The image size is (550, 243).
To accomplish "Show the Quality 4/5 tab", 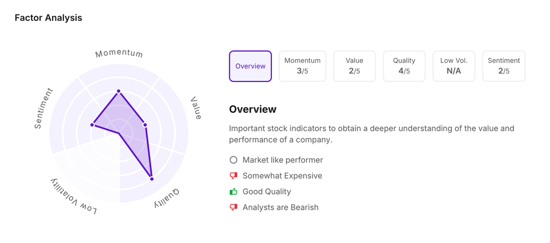I will (x=404, y=66).
